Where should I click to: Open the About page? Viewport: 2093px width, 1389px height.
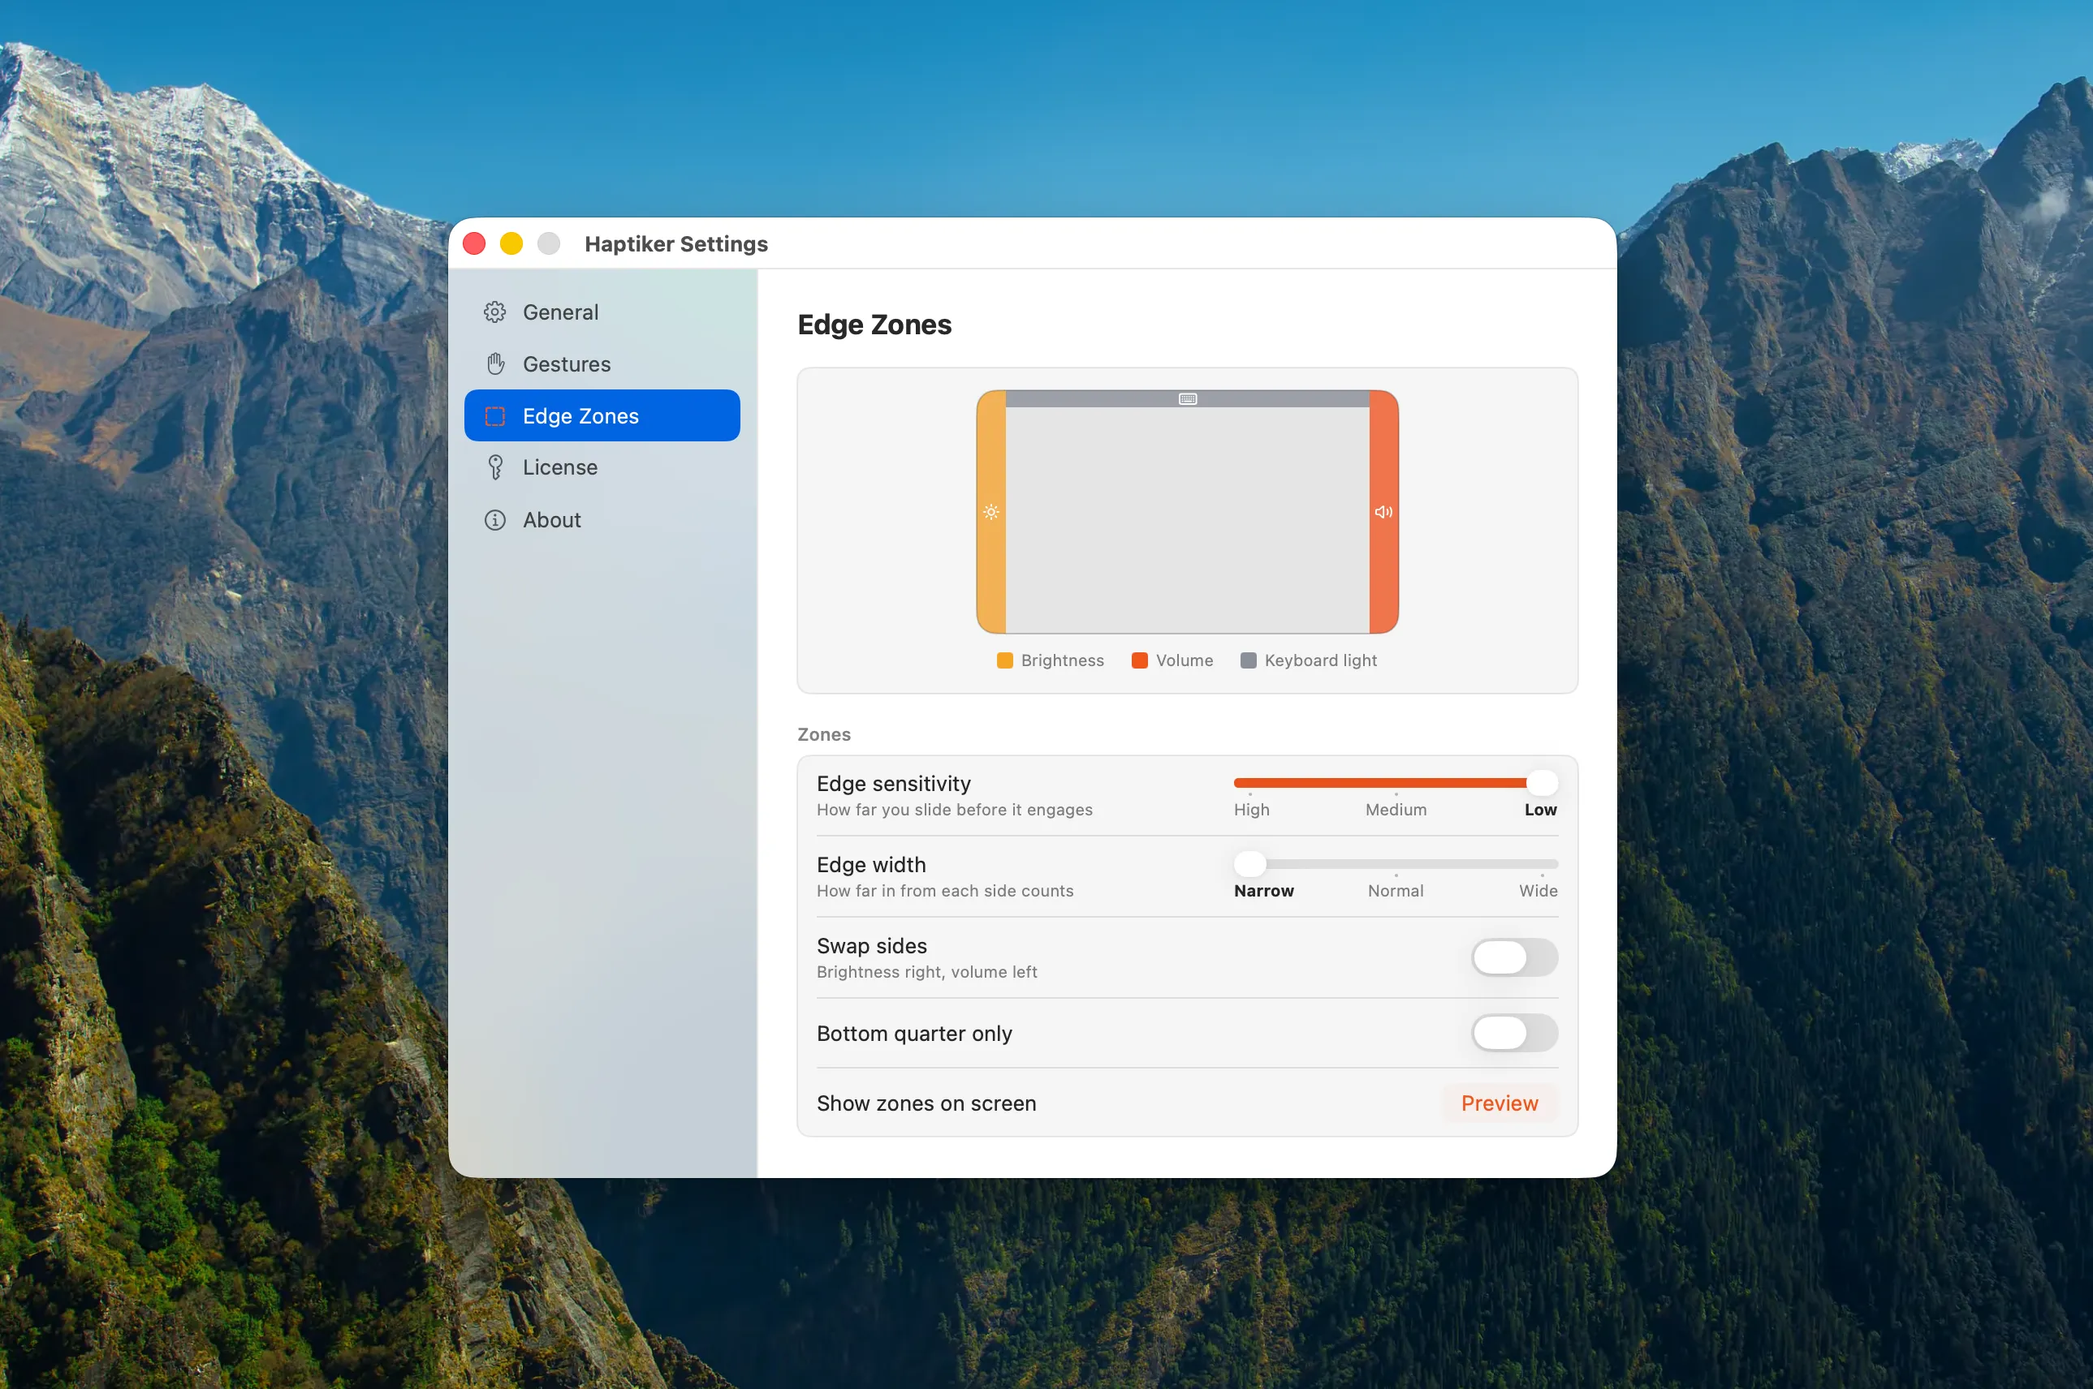(x=602, y=520)
